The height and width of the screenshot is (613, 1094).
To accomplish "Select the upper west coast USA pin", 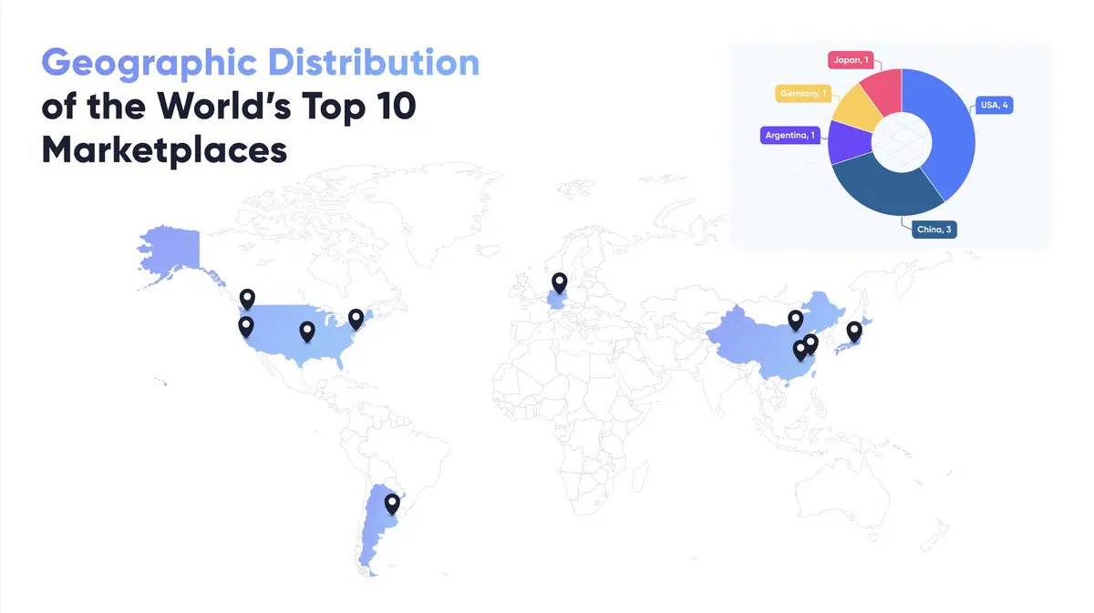I will point(246,298).
